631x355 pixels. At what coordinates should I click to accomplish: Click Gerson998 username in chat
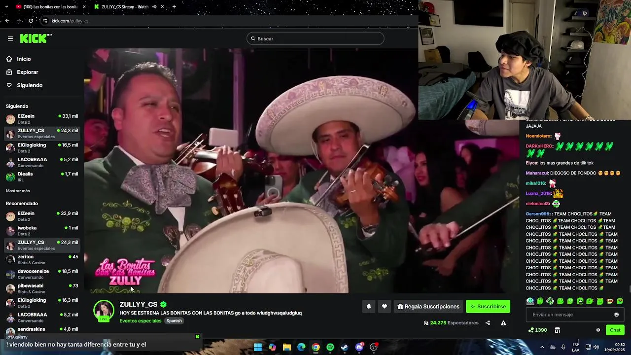537,214
